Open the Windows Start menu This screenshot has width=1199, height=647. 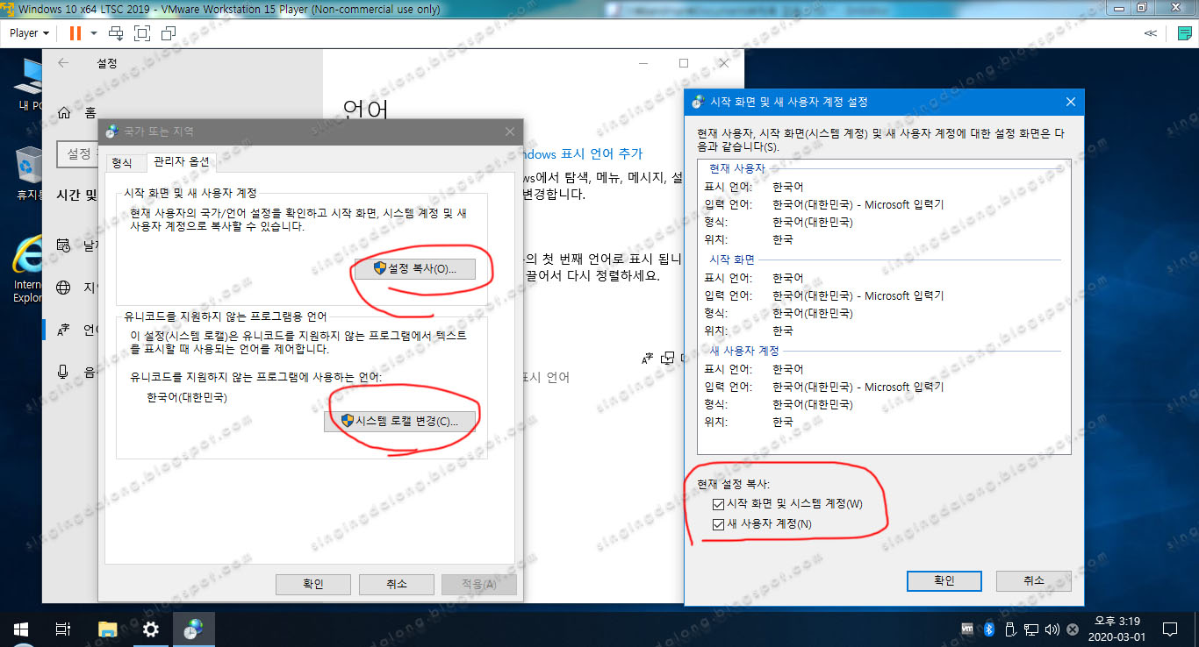tap(21, 629)
